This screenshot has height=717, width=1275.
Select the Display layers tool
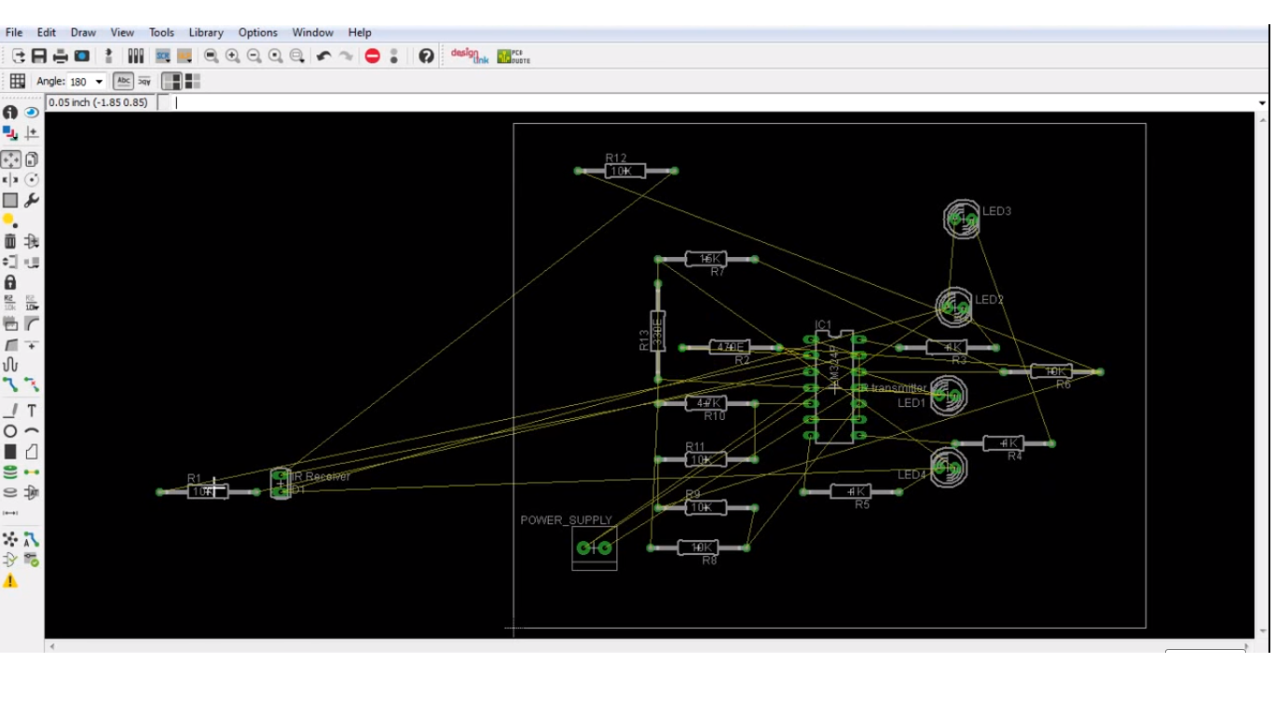pos(10,133)
